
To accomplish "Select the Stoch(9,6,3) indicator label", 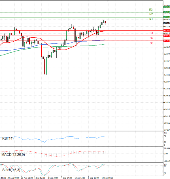I will (x=11, y=170).
